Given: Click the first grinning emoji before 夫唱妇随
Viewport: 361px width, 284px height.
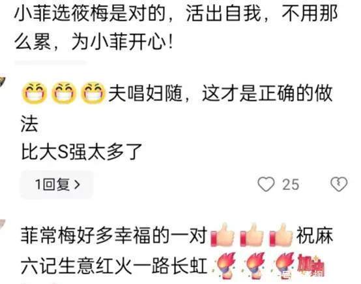Looking at the screenshot, I should click(34, 93).
